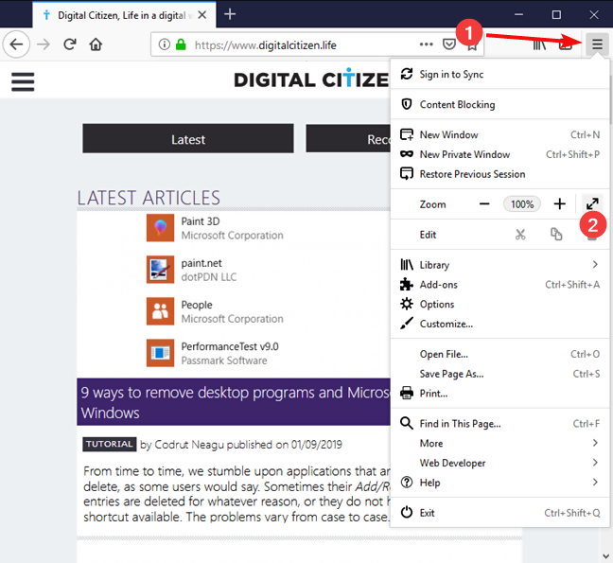Open the Library toolbar icon
The image size is (613, 563).
[x=539, y=44]
